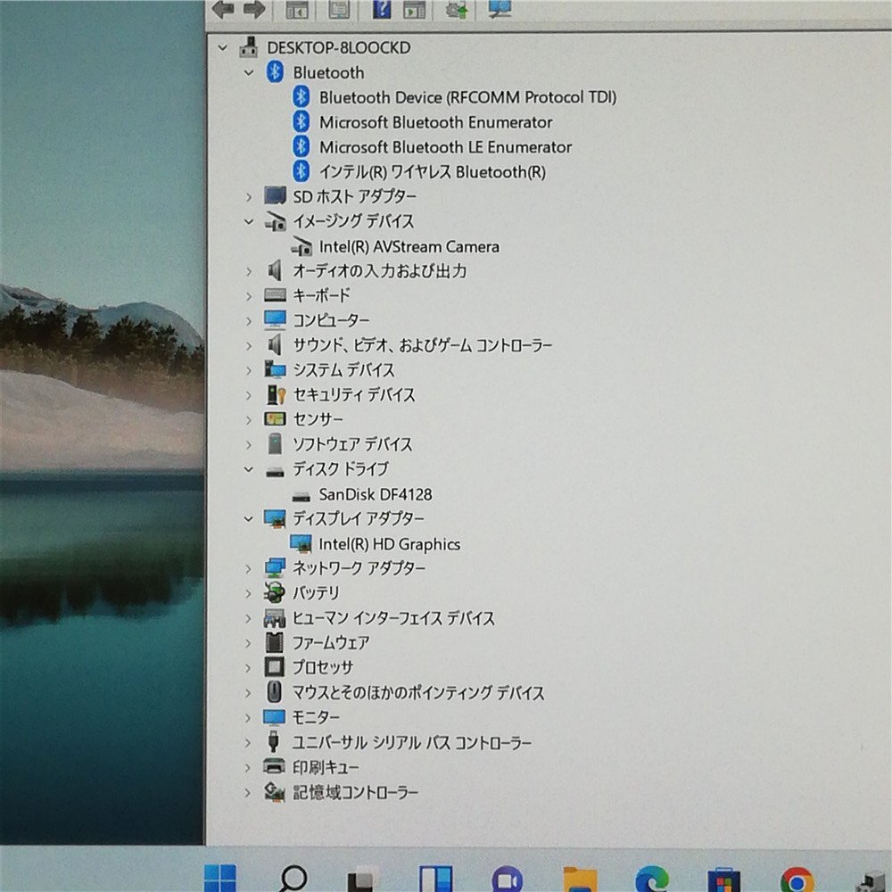Click the Forward arrow in toolbar
Image resolution: width=892 pixels, height=892 pixels.
click(253, 9)
